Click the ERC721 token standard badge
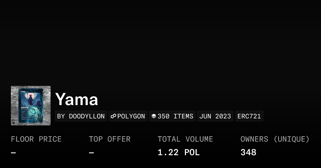Screen dimensions: 321x168 click(249, 116)
